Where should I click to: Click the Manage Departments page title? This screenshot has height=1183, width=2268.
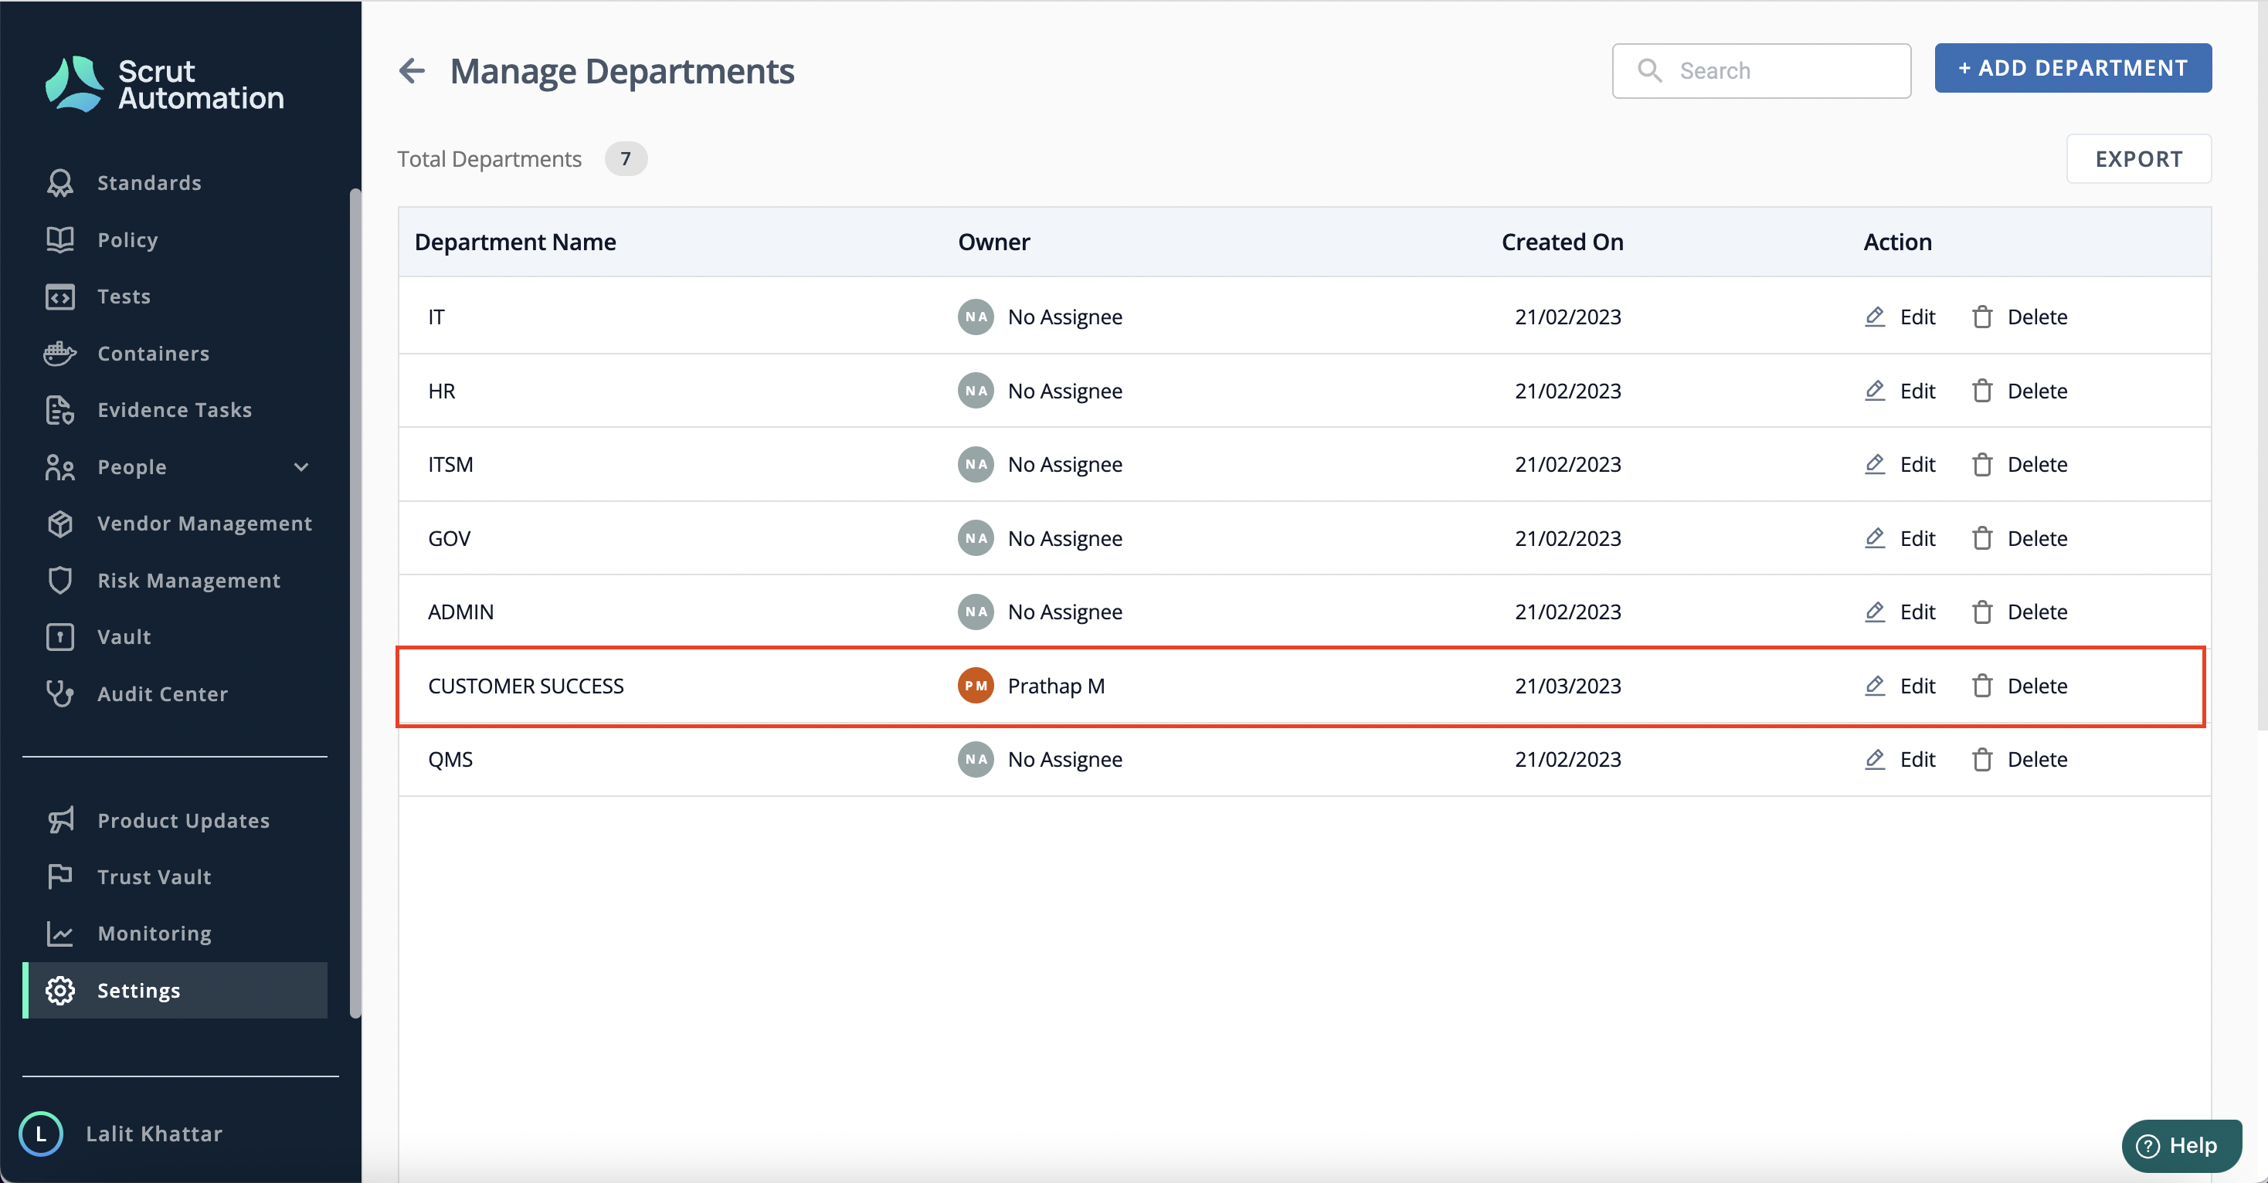coord(622,71)
